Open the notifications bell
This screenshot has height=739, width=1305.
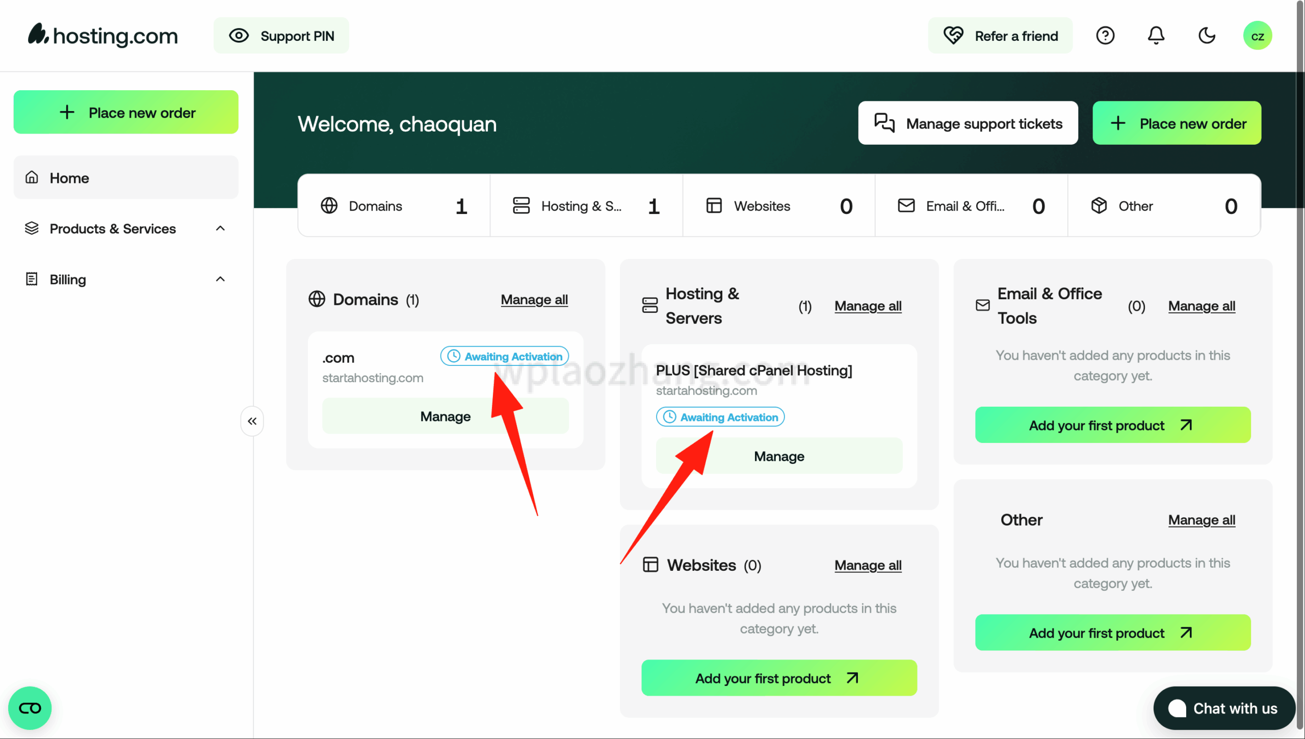click(1156, 36)
